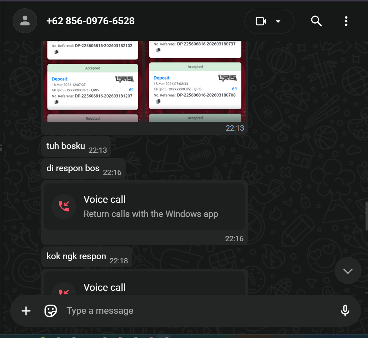Open the attach plus menu

pyautogui.click(x=26, y=311)
